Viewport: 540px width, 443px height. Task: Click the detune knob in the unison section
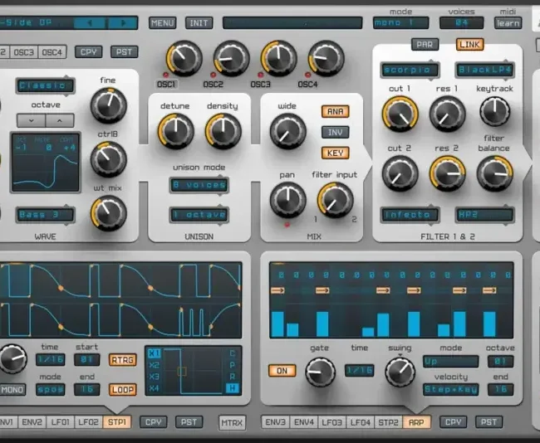pyautogui.click(x=175, y=131)
